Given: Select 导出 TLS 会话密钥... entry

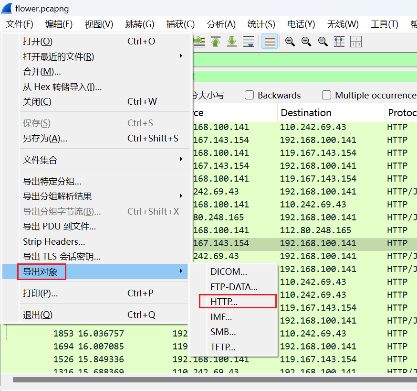Looking at the screenshot, I should coord(62,257).
